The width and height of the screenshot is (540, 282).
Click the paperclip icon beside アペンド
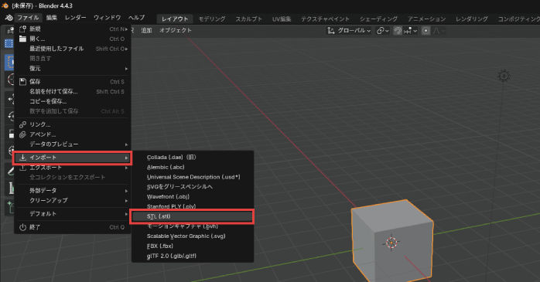point(22,134)
